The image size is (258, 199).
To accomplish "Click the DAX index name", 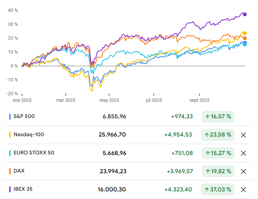I will [19, 171].
